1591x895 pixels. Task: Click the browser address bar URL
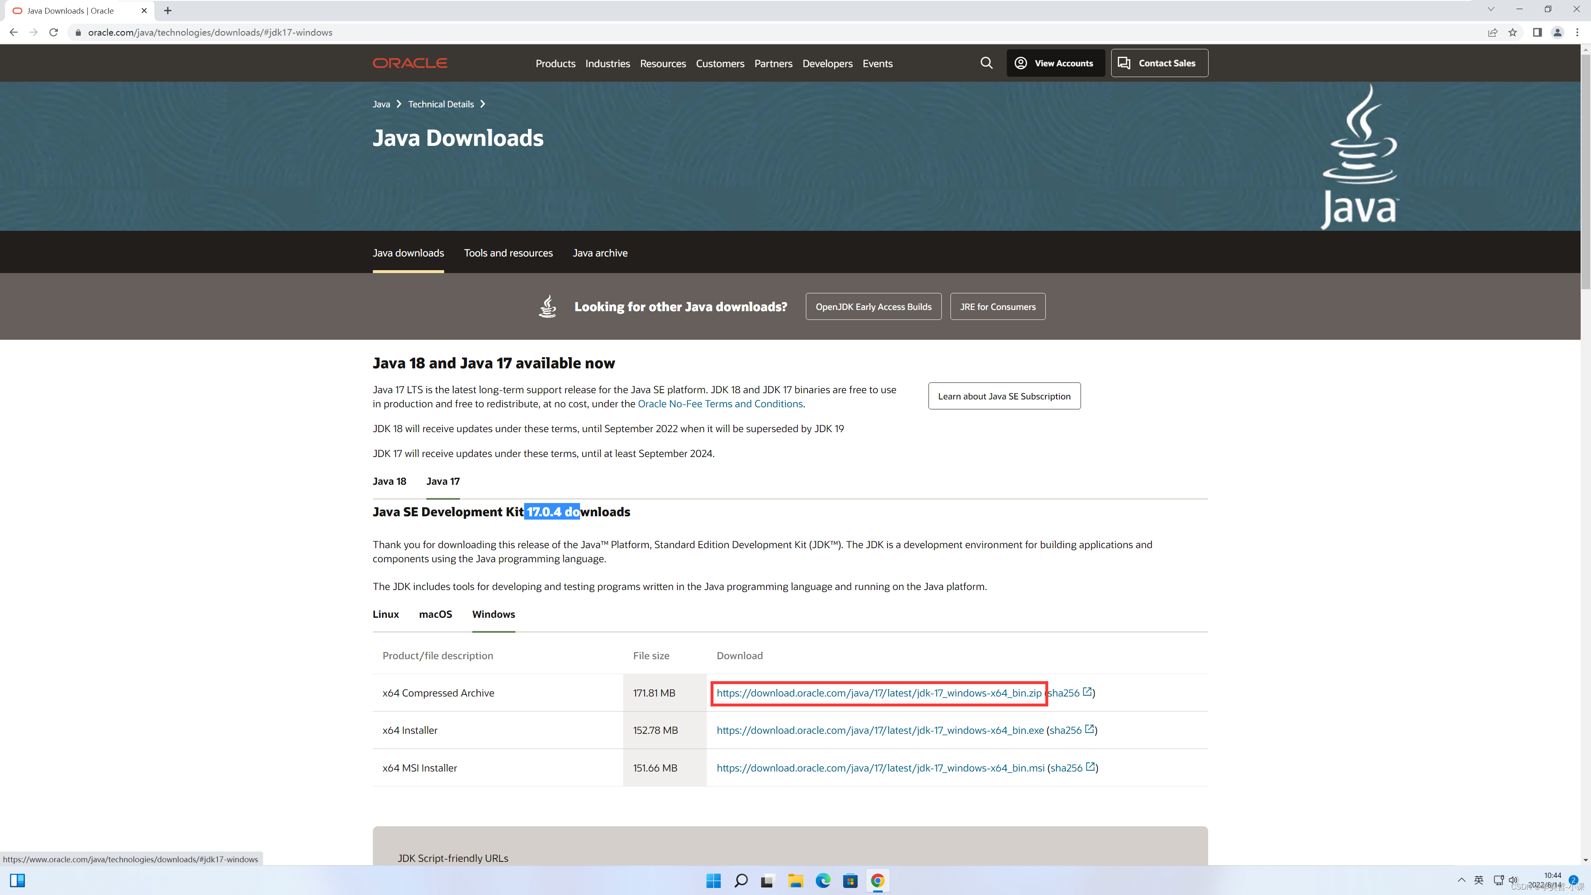click(210, 32)
